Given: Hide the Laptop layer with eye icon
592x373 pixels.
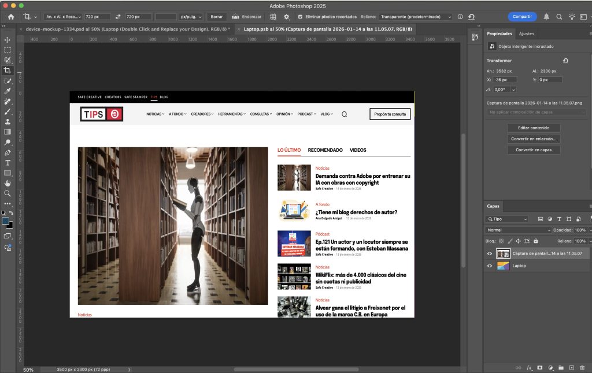Looking at the screenshot, I should pos(490,266).
